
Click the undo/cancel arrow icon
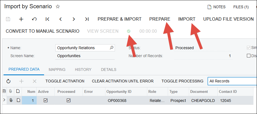[x=34, y=19]
